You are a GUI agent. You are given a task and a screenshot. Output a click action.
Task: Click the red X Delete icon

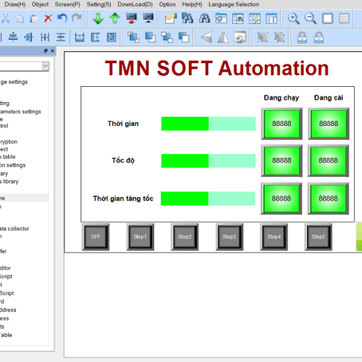pos(48,18)
